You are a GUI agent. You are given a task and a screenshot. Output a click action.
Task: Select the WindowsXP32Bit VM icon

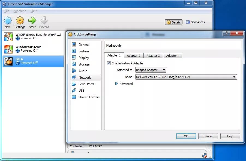(8, 49)
